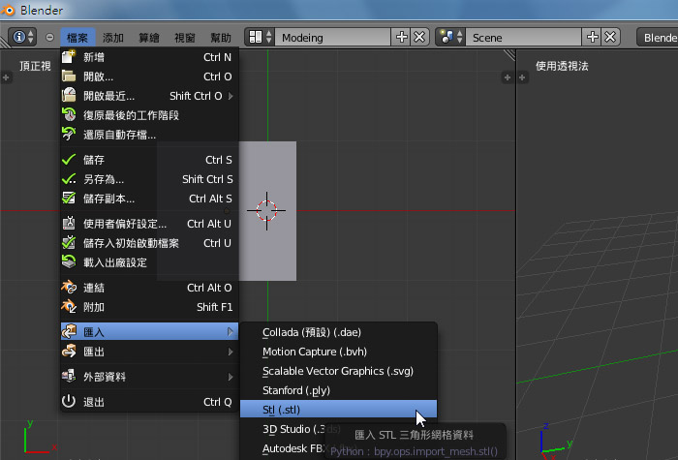Click the Scene name field

coord(524,37)
